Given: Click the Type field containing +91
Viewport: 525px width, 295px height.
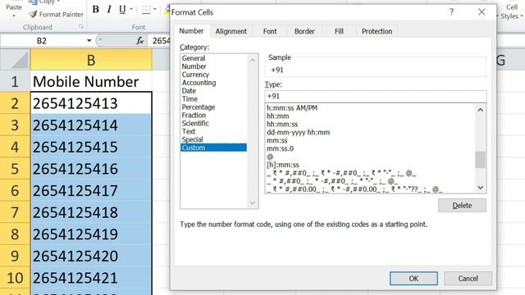Looking at the screenshot, I should (x=376, y=97).
